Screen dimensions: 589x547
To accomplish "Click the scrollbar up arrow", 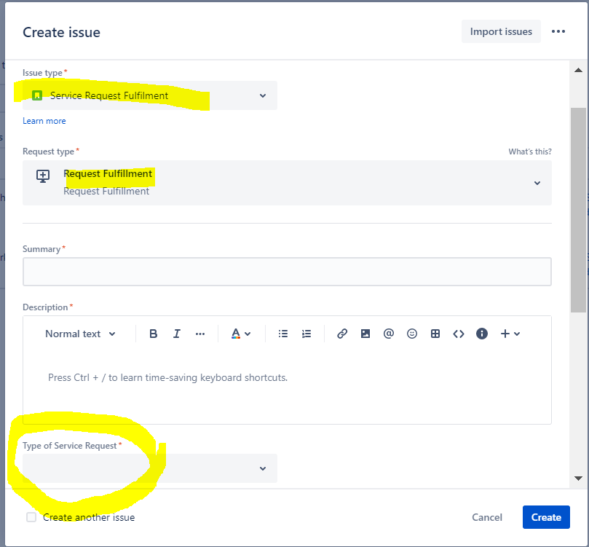I will click(579, 70).
